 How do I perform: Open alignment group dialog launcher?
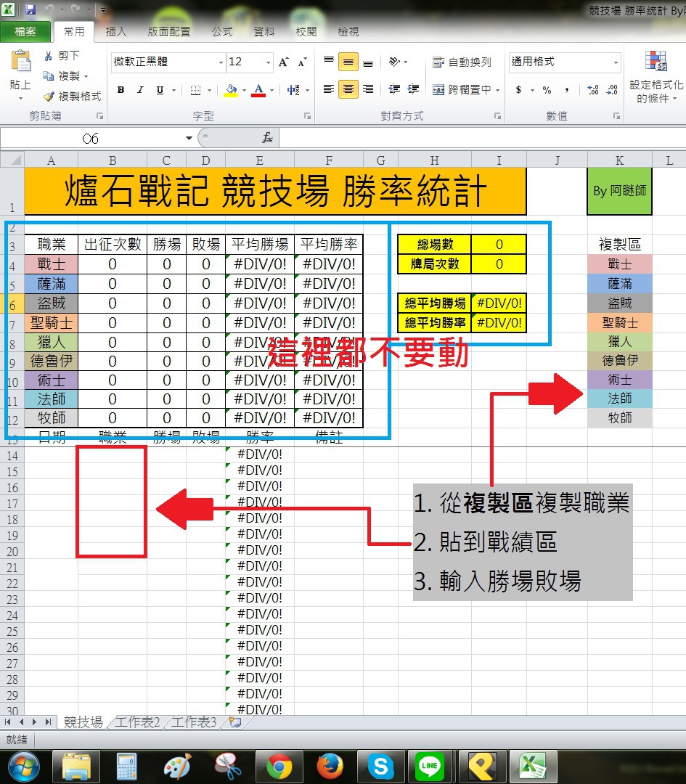coord(497,116)
